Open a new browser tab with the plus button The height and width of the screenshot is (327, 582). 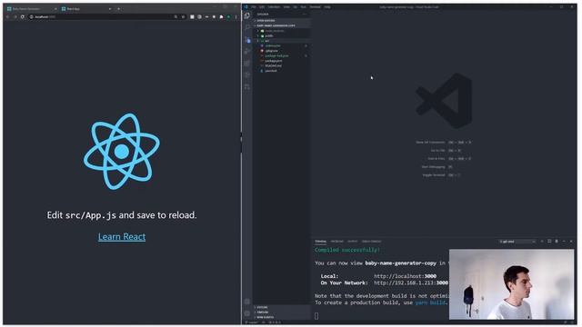[118, 8]
